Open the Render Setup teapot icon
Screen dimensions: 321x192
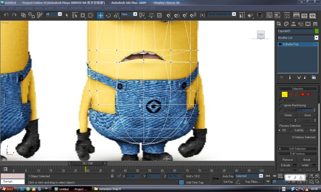[296, 15]
